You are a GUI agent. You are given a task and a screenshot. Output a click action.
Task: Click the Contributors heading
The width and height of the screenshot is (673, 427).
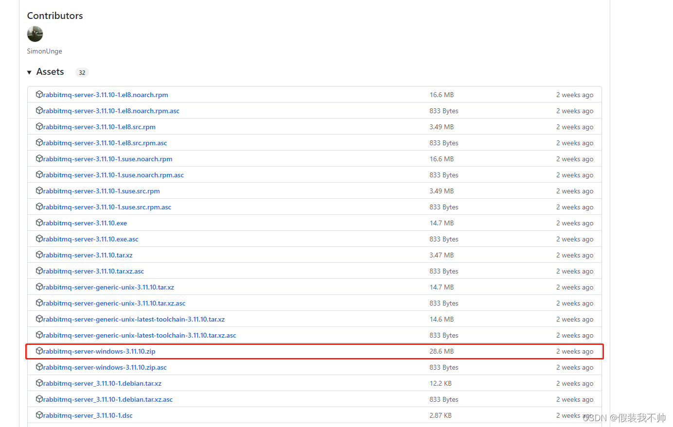pos(55,16)
